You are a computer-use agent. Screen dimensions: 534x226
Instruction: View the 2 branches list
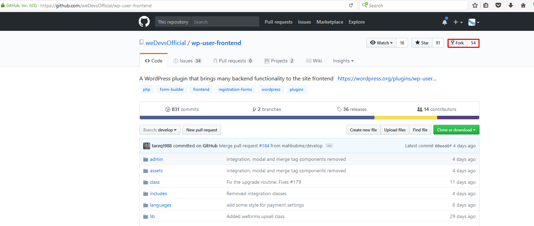(x=267, y=109)
